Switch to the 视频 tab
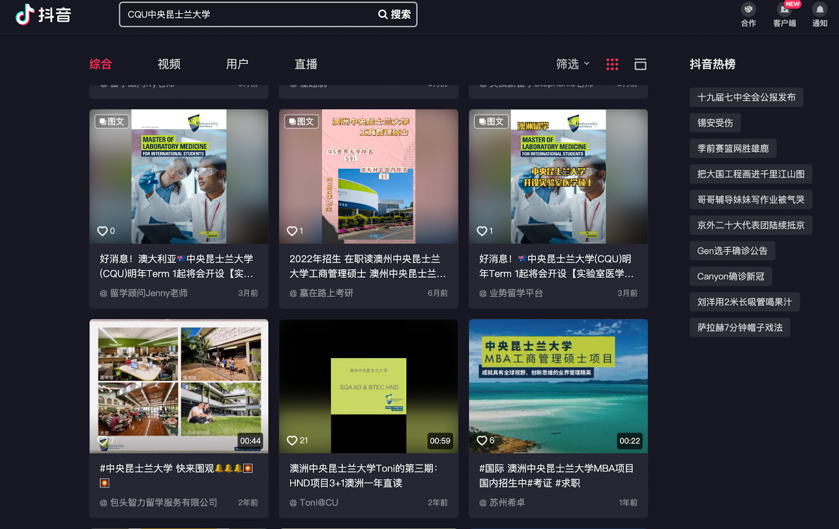This screenshot has height=529, width=839. coord(169,64)
